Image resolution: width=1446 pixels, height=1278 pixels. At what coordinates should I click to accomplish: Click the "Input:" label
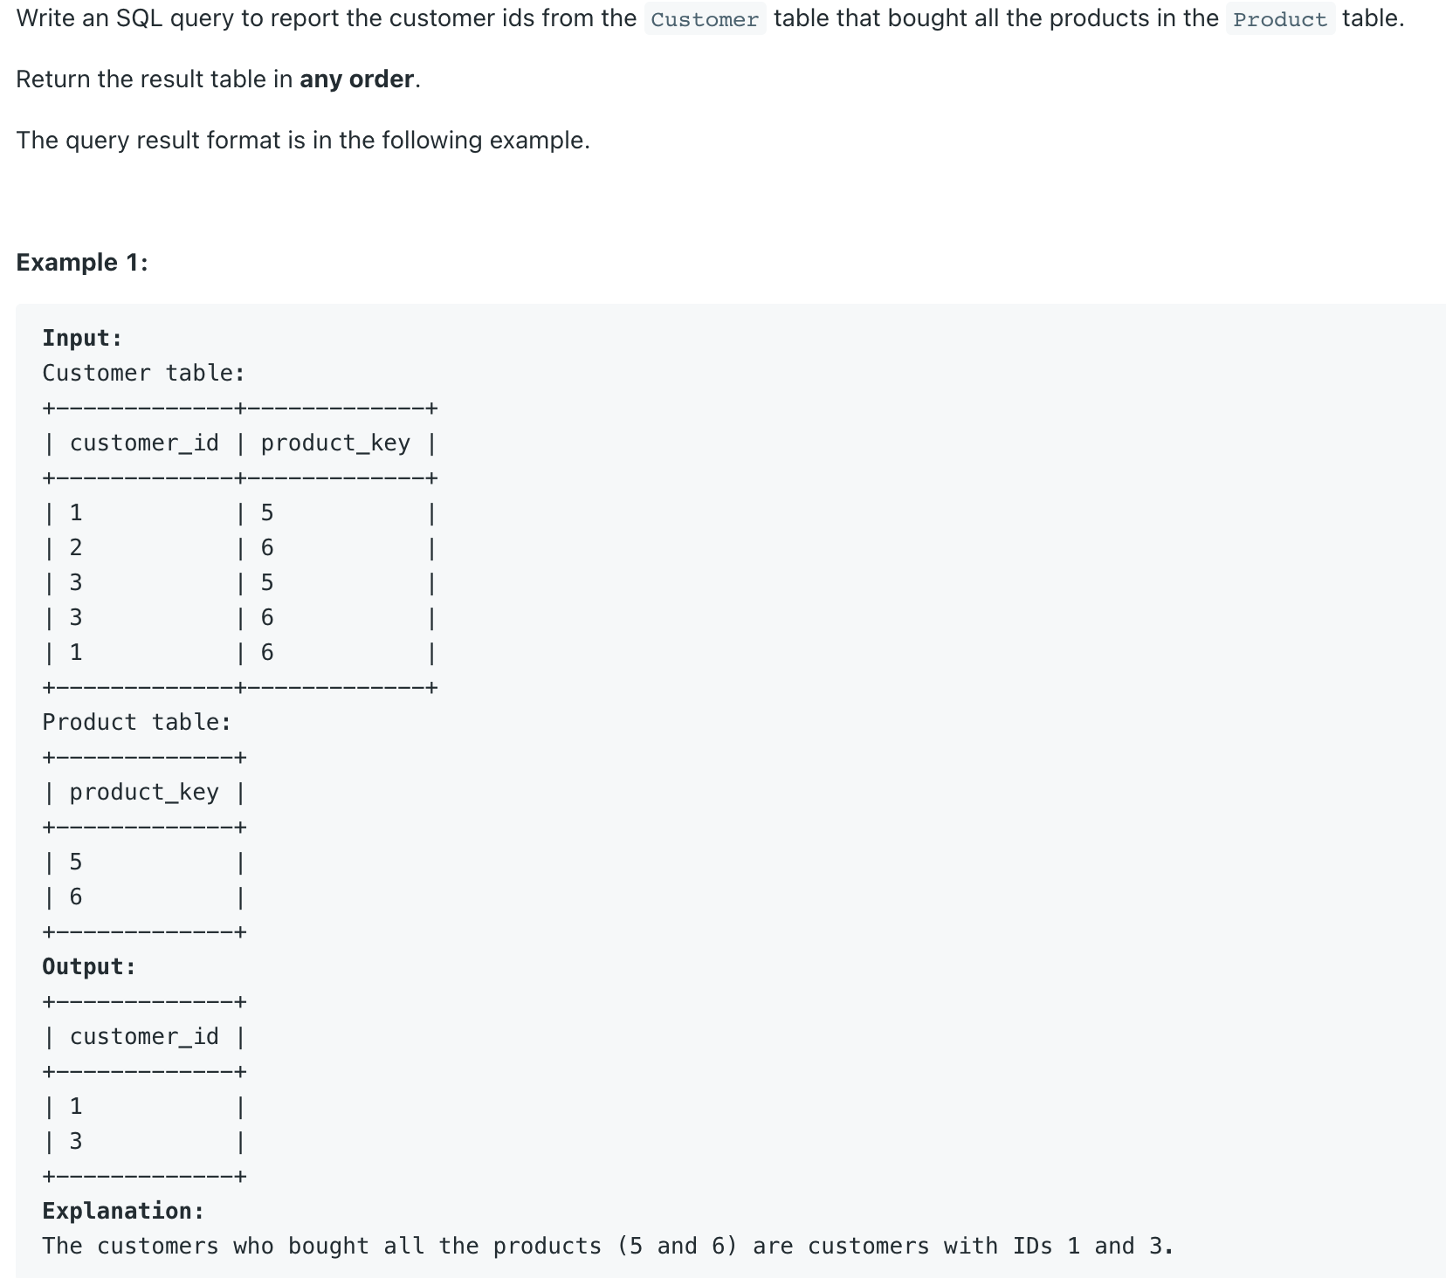(x=82, y=338)
